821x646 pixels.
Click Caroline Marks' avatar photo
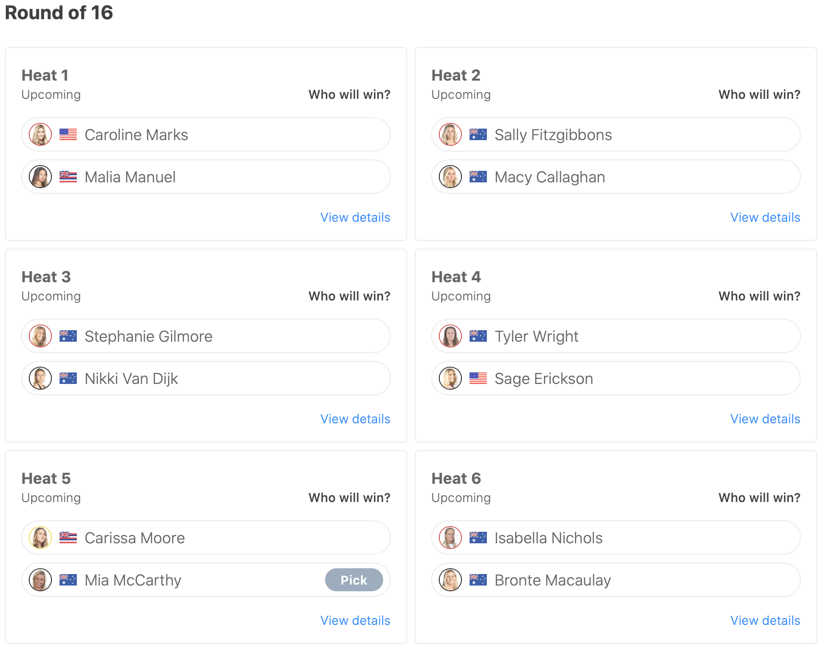coord(40,134)
